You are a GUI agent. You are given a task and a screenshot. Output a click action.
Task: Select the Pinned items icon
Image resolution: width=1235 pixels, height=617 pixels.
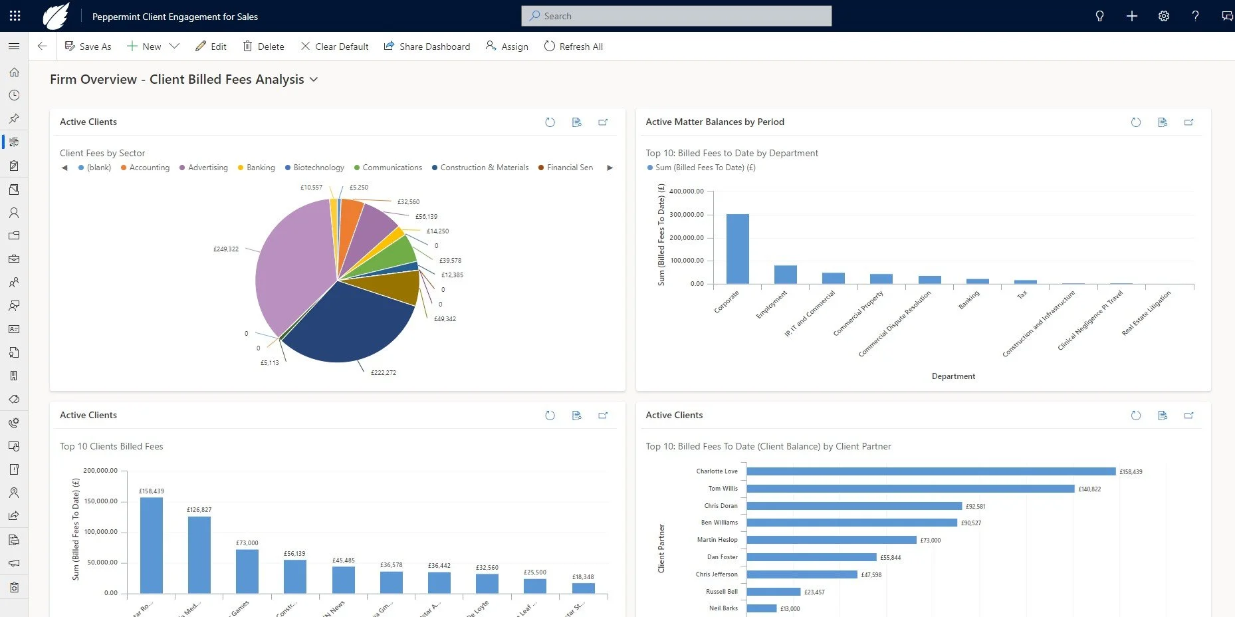[14, 118]
